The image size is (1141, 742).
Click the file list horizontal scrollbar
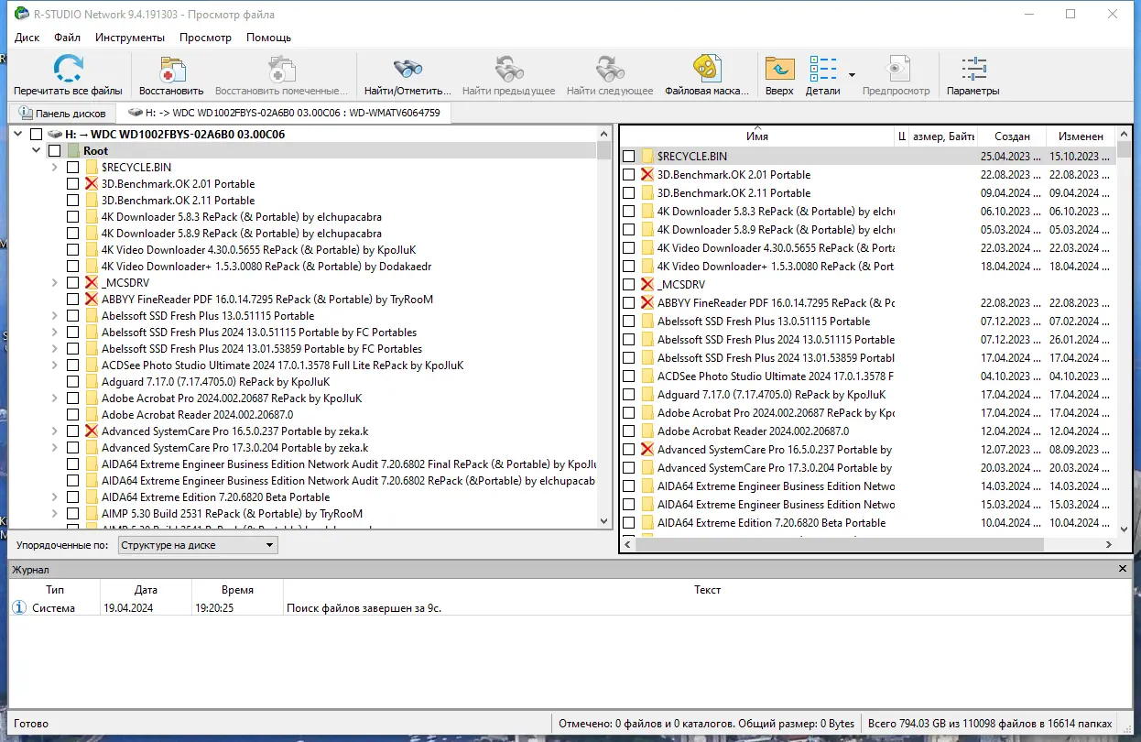click(867, 544)
